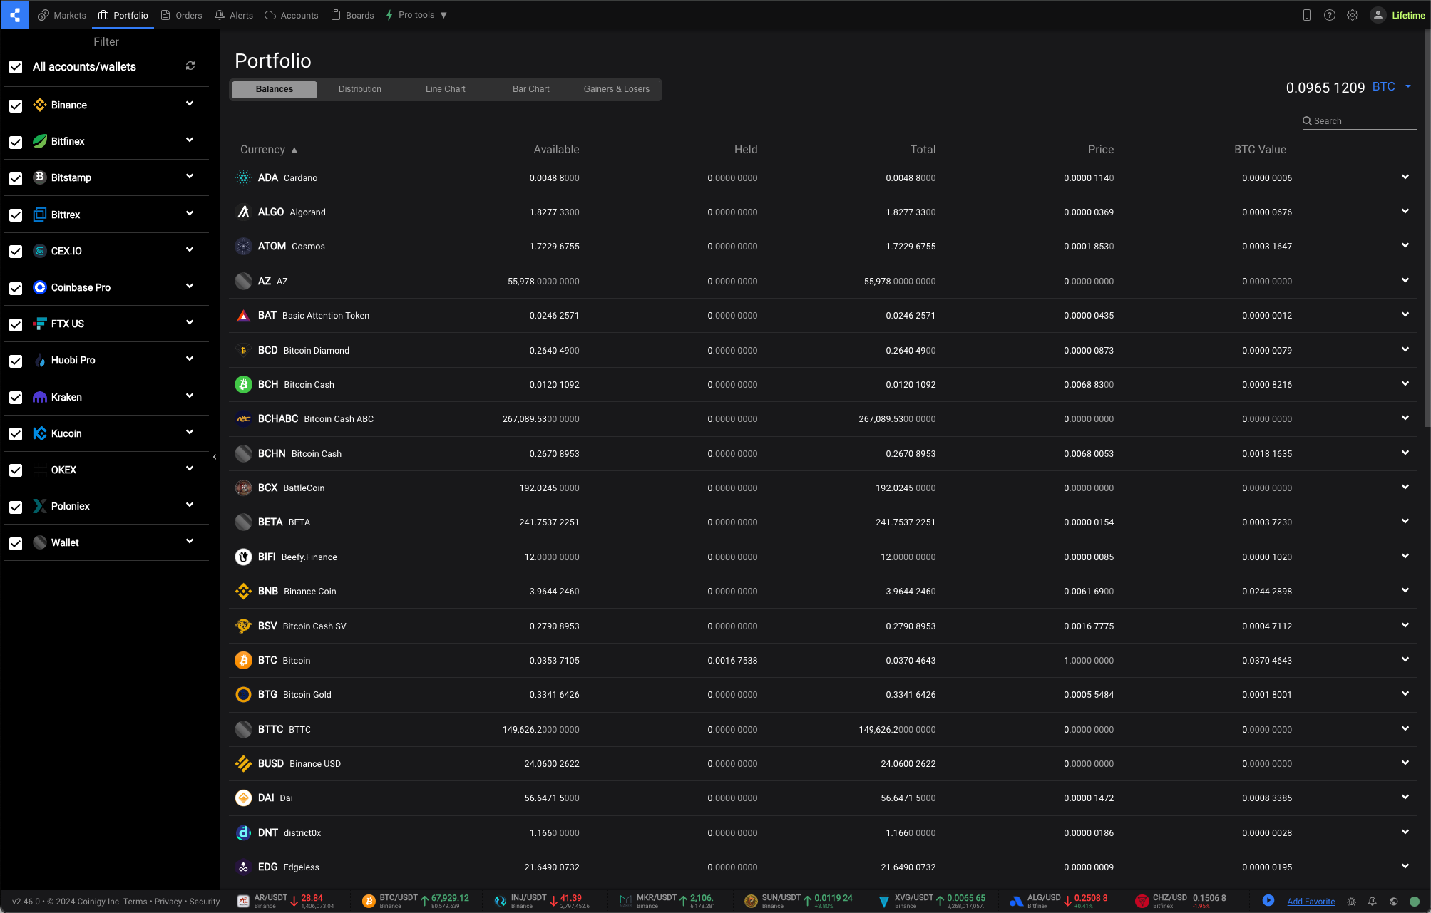Click the bug report icon

point(1351,901)
